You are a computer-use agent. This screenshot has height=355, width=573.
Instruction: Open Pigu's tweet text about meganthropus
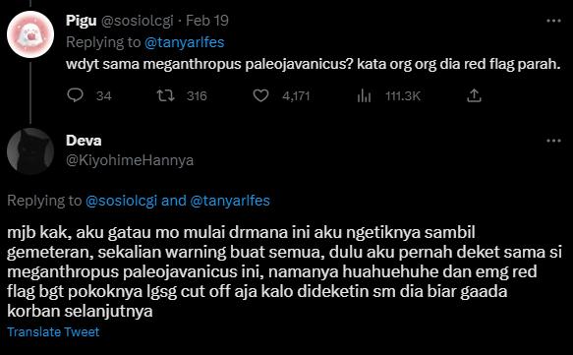(x=314, y=64)
